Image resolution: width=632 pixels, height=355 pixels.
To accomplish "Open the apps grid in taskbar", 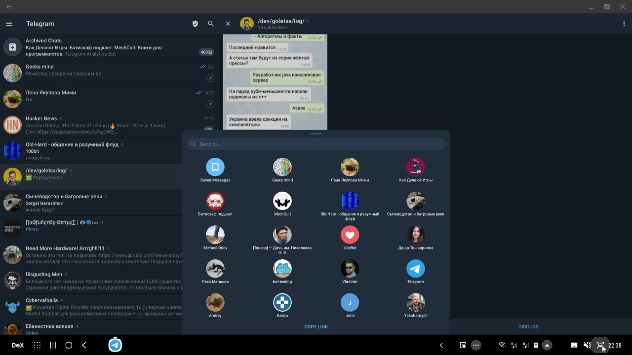I will (x=37, y=345).
